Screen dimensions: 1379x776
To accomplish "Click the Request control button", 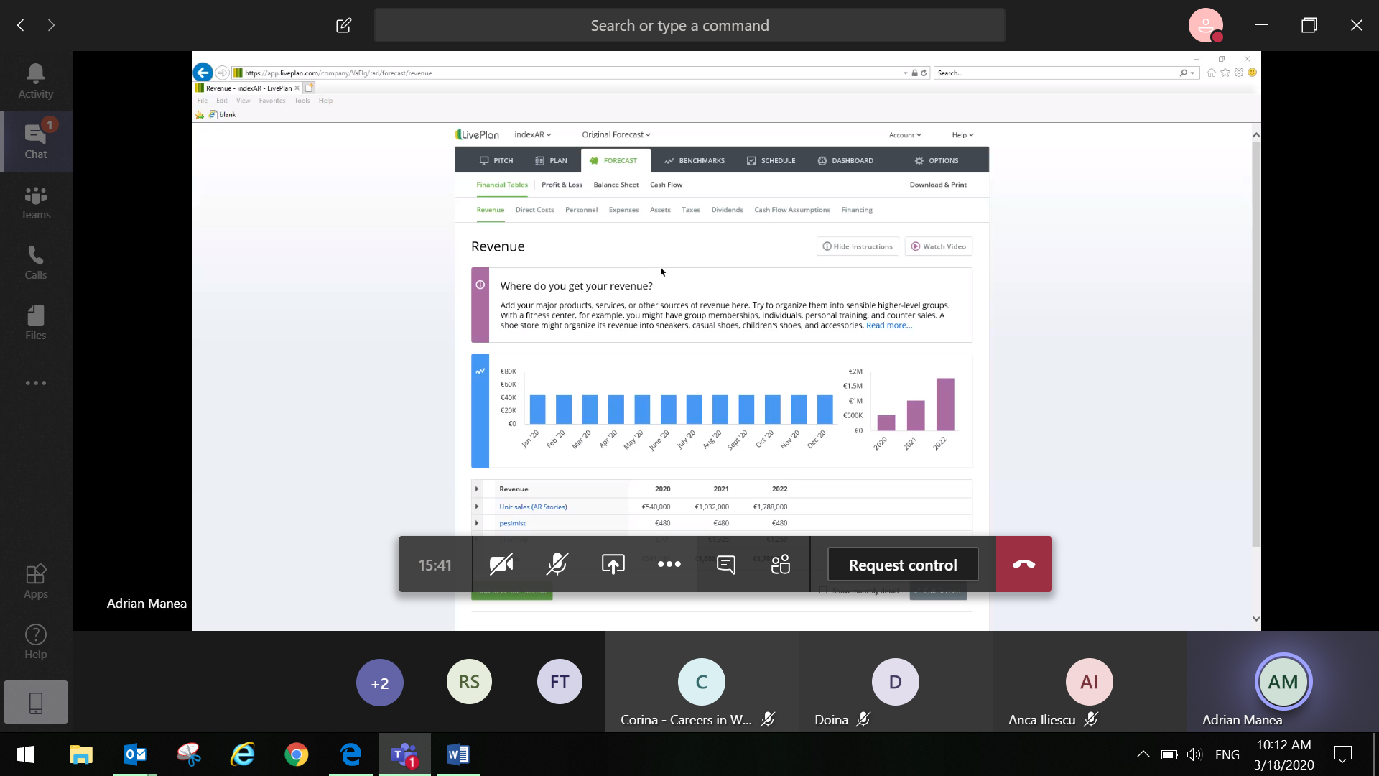I will (x=902, y=565).
